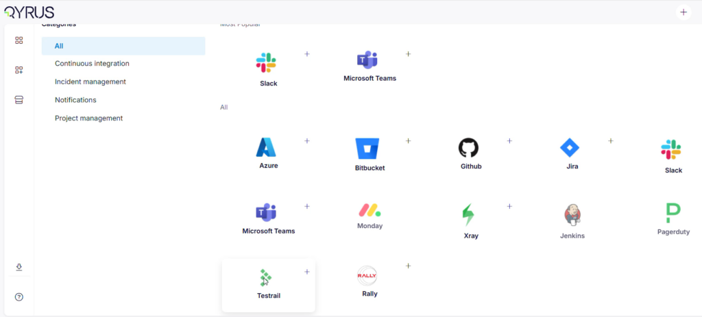Select the Bitbucket logo icon
Viewport: 702px width, 317px height.
tap(367, 149)
